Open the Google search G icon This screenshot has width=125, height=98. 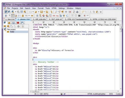(67, 16)
